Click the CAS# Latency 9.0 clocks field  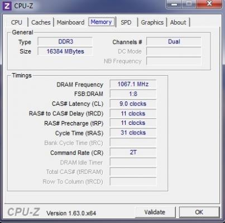coord(133,104)
